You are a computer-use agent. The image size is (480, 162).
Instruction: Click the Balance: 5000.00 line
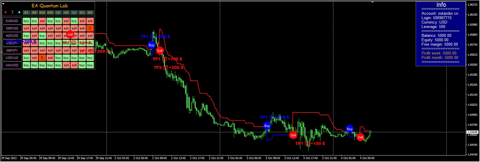pyautogui.click(x=436, y=35)
